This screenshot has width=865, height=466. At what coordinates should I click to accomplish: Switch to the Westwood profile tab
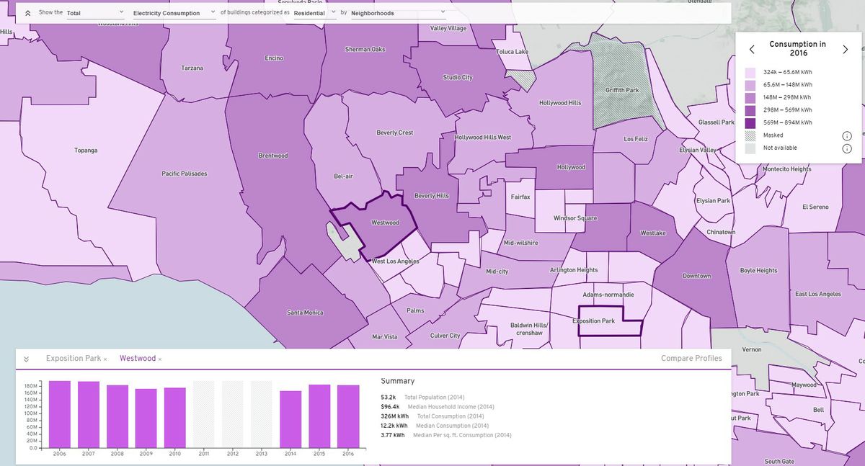tap(138, 358)
